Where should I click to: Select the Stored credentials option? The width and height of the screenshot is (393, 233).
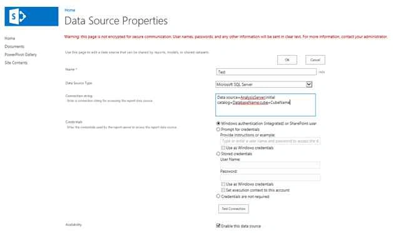pos(218,153)
